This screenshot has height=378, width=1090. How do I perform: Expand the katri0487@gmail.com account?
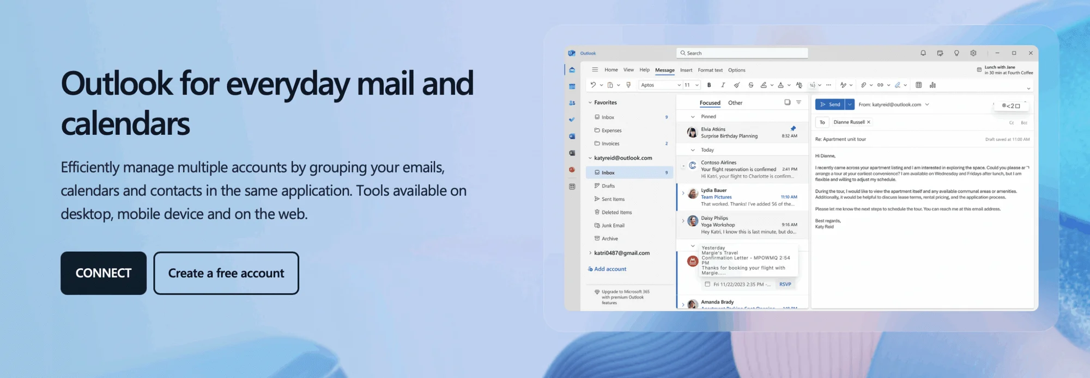coord(590,253)
